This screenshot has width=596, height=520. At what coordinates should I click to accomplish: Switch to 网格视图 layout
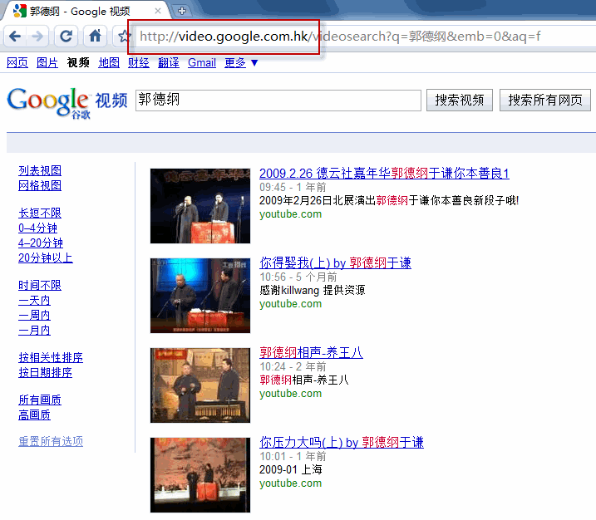[x=40, y=186]
